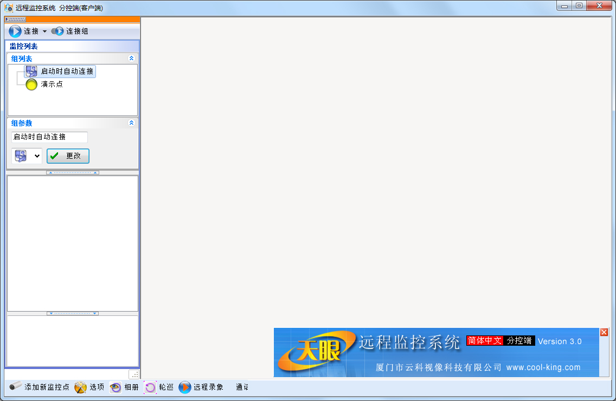
Task: Select the 演示点 yellow node in tree
Action: 32,85
